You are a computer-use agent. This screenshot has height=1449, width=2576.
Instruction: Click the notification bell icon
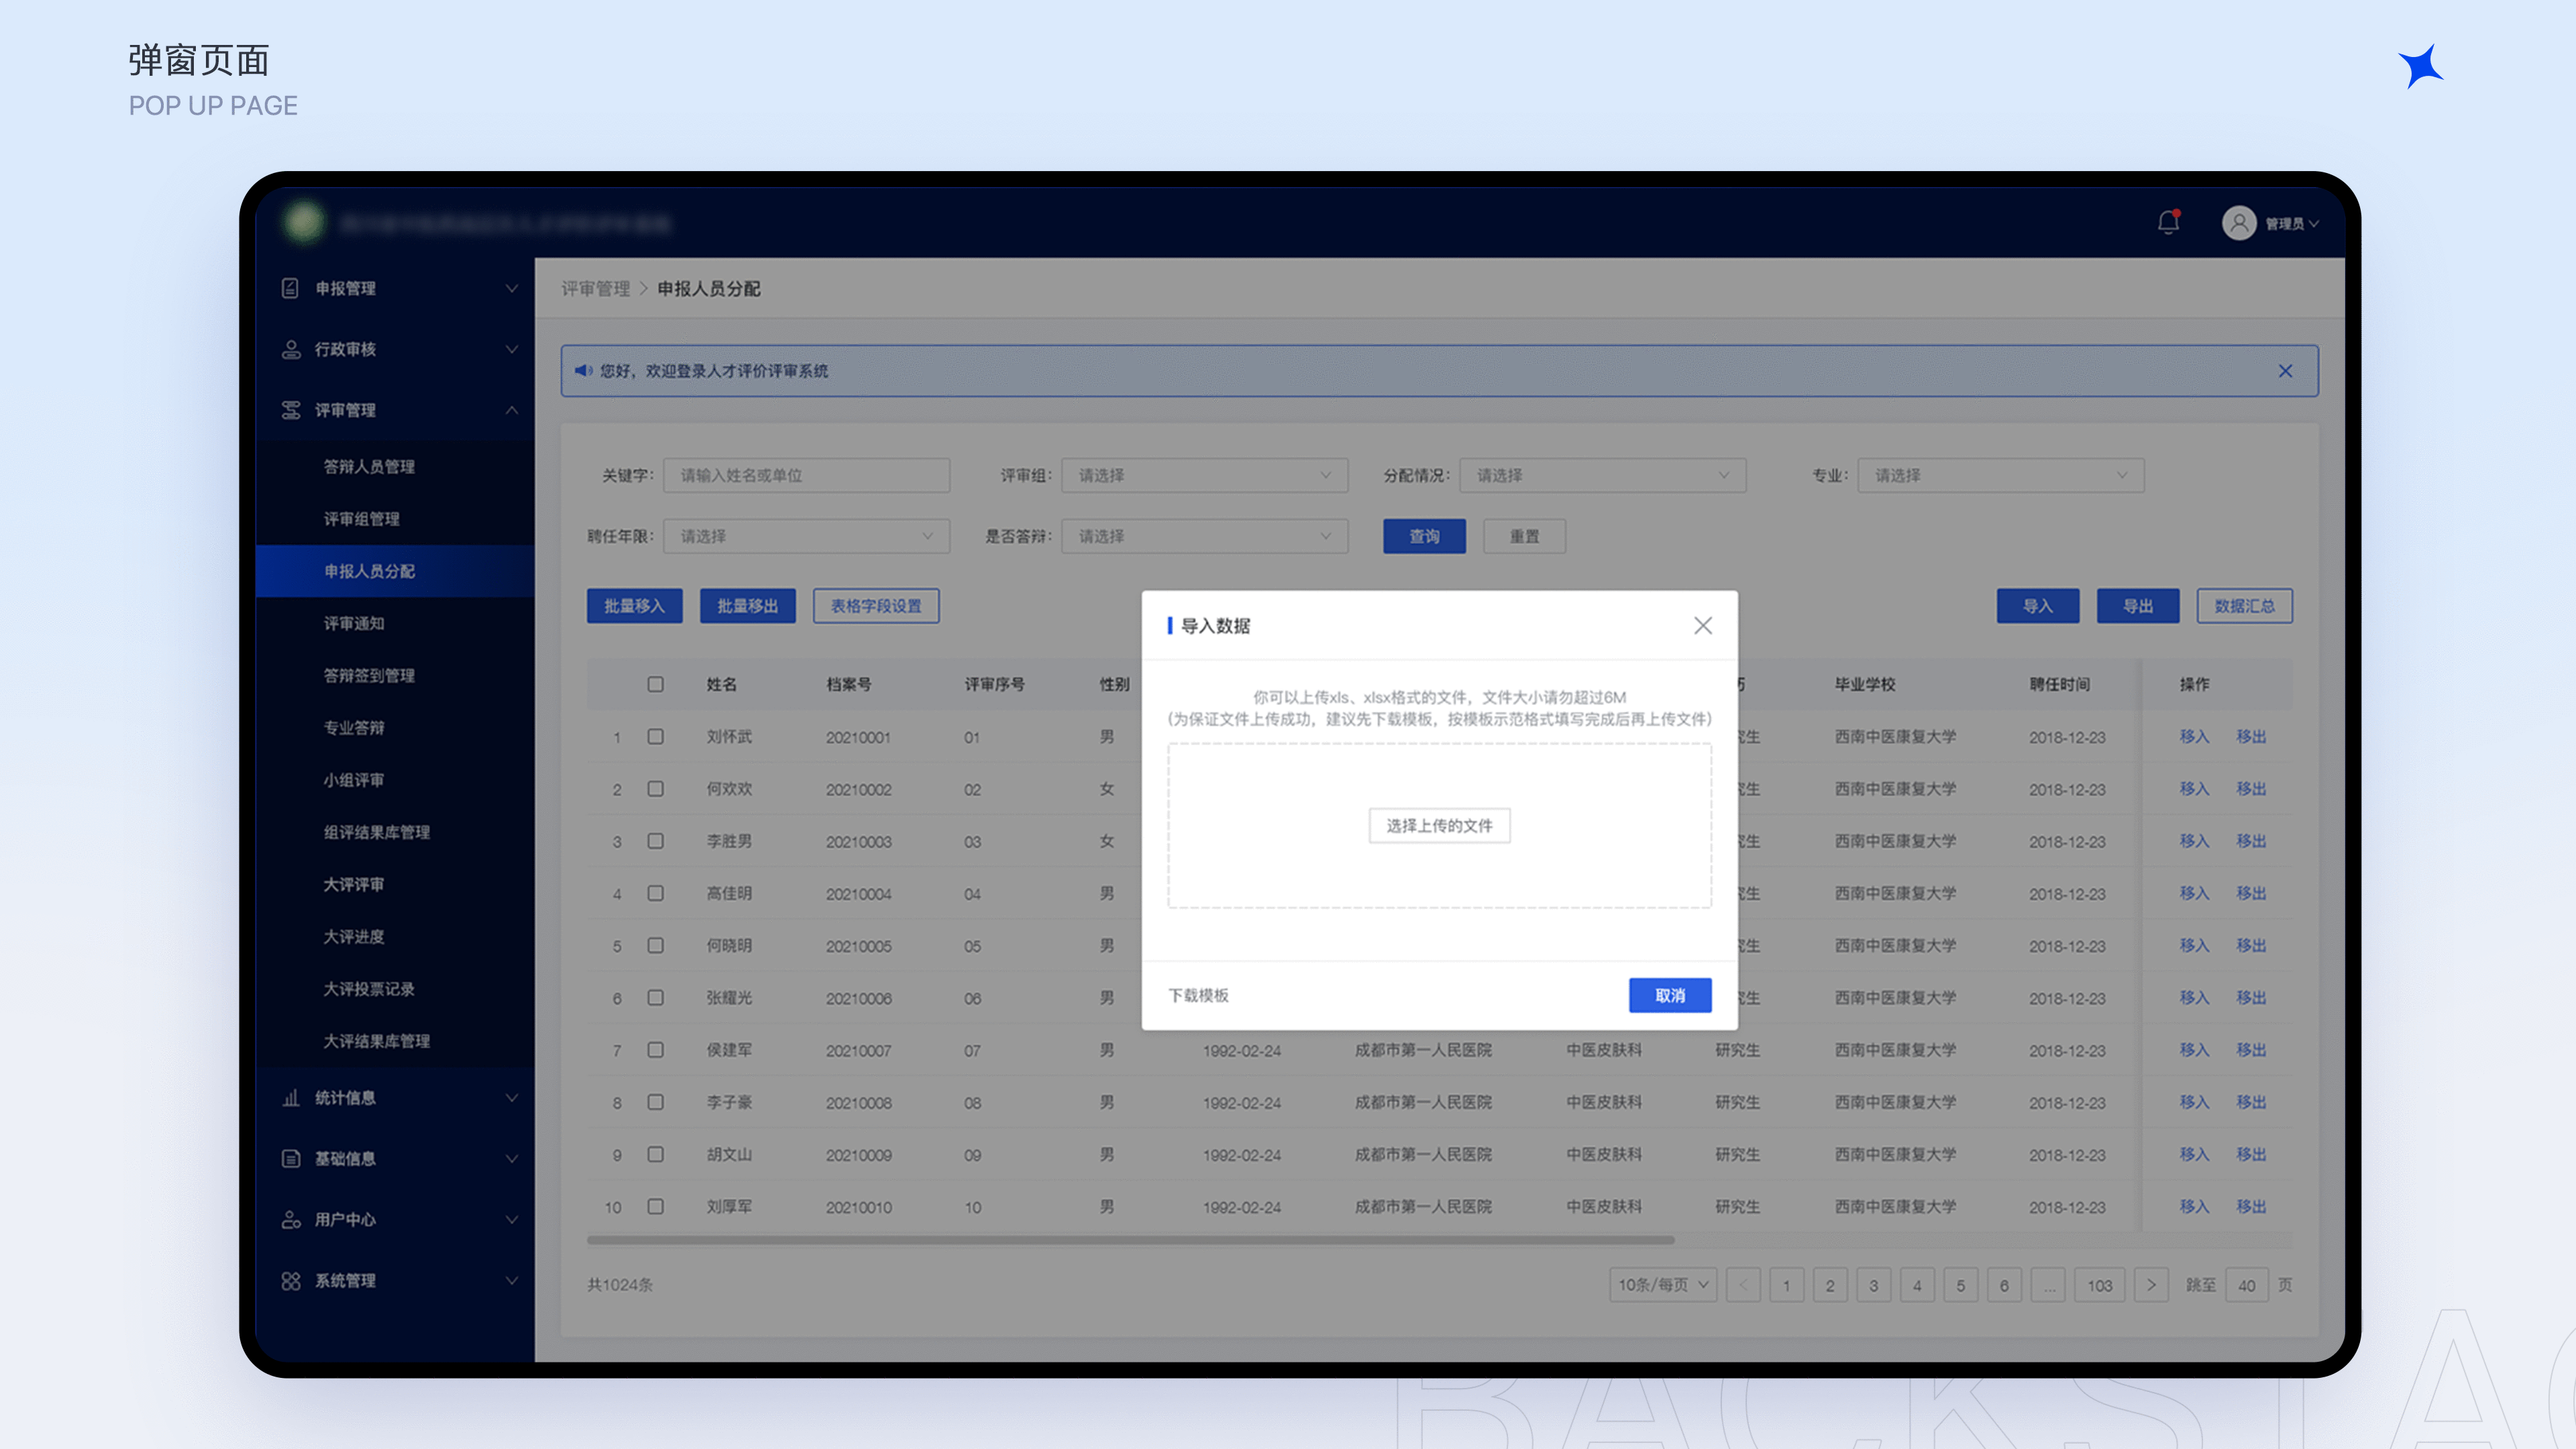coord(2167,222)
